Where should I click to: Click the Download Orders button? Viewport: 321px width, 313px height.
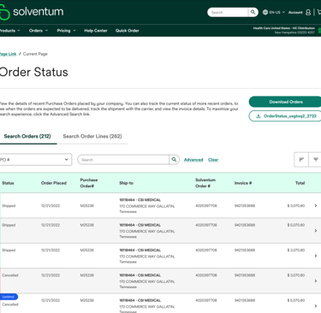point(285,102)
